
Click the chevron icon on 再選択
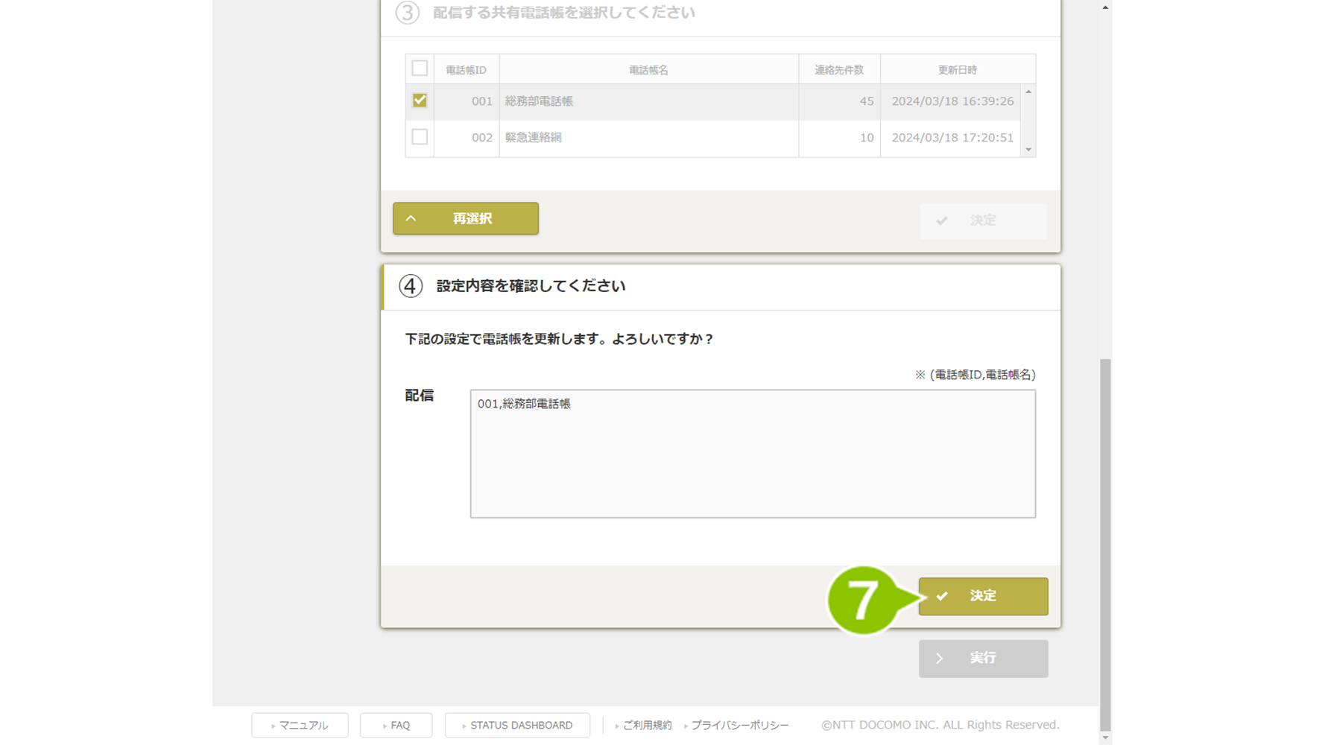tap(411, 218)
